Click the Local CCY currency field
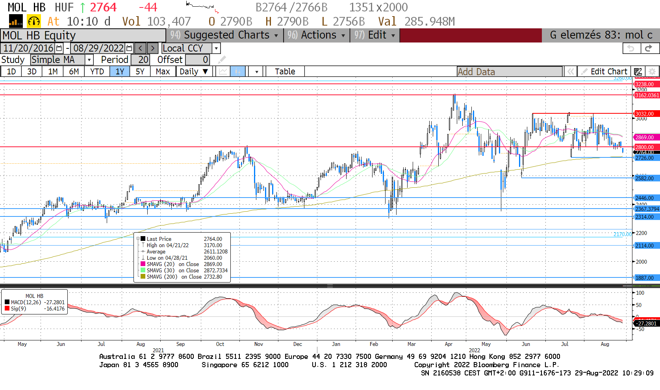Viewport: 660px width, 390px height. pos(187,48)
